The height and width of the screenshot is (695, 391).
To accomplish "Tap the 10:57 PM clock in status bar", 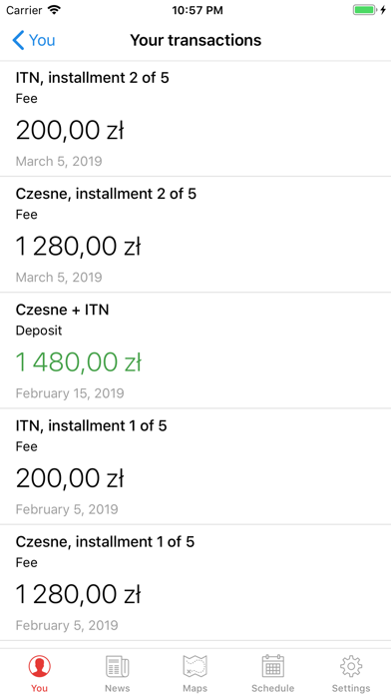I will tap(197, 10).
